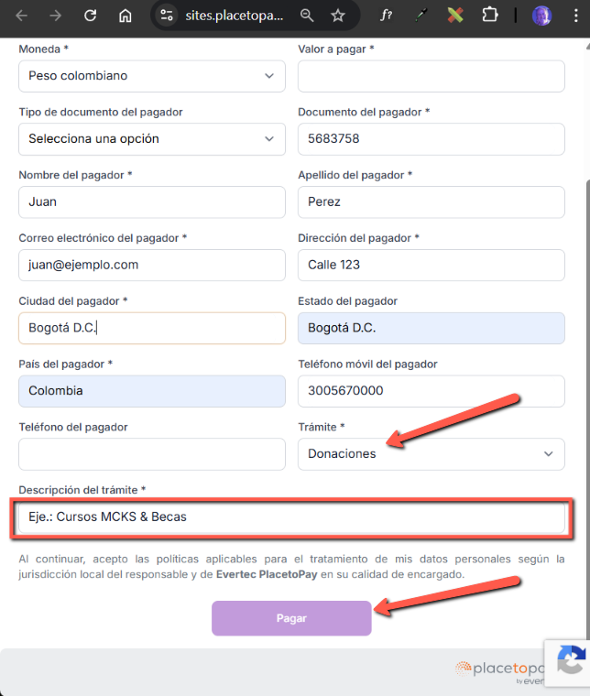Viewport: 590px width, 696px height.
Task: Expand the Moneda dropdown
Action: pos(152,76)
